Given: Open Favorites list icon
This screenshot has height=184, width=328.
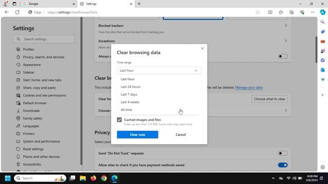Looking at the screenshot, I should coord(281,12).
